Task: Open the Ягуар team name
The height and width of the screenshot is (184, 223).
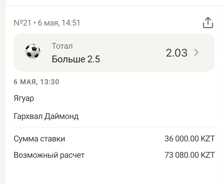Action: coord(24,98)
